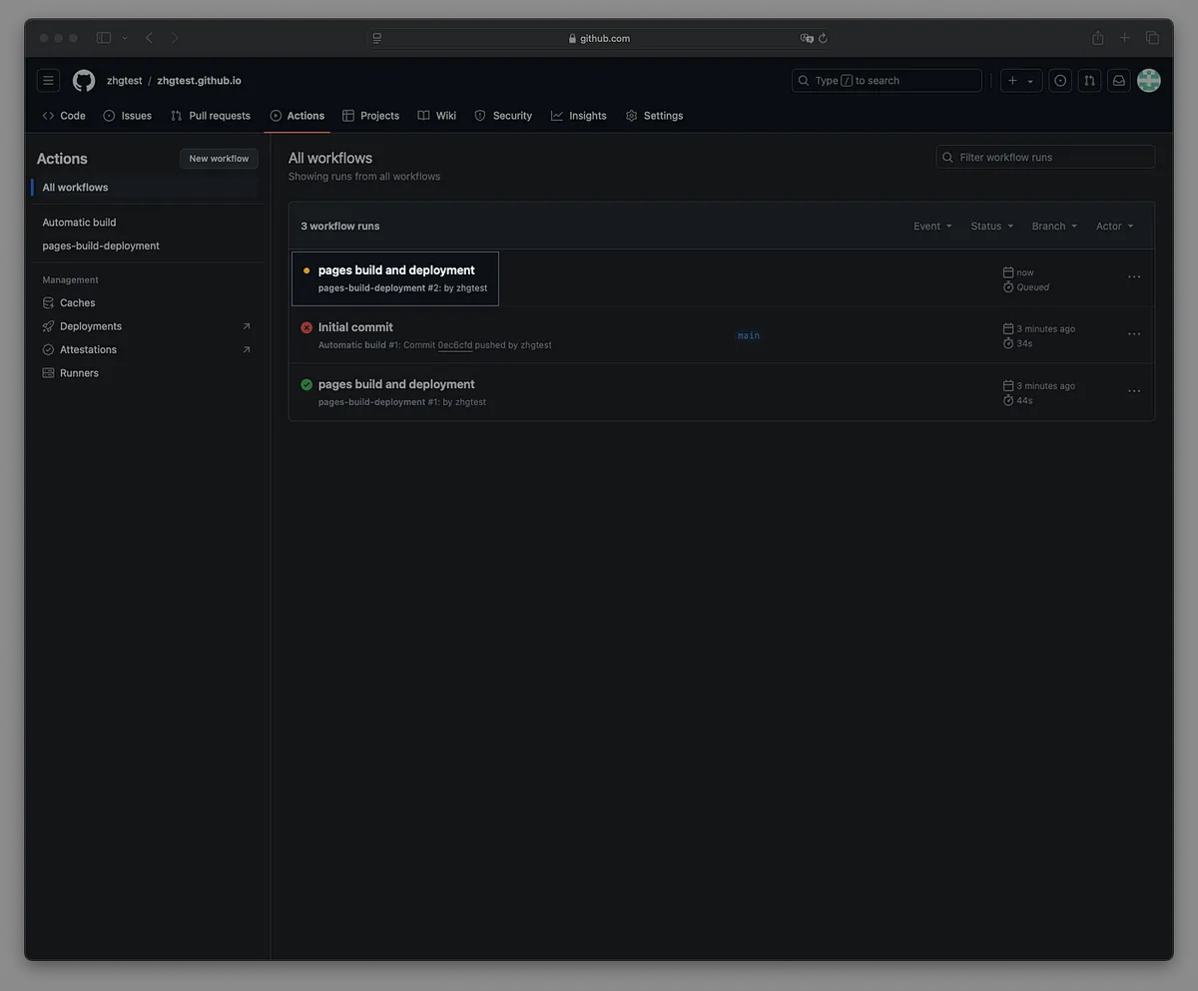Open the create new plus dropdown
This screenshot has width=1198, height=991.
click(x=1020, y=81)
